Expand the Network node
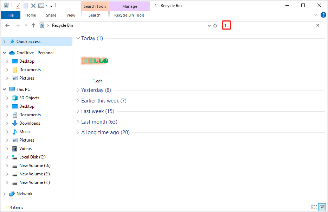This screenshot has height=212, width=328. click(4, 194)
